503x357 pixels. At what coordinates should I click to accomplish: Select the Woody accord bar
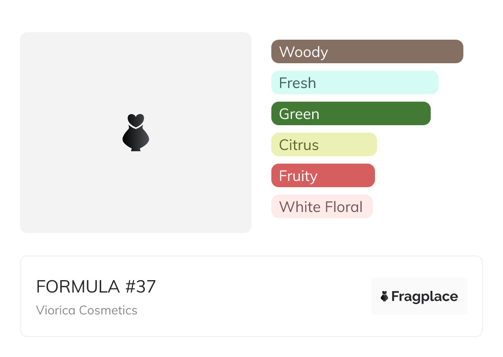(367, 52)
